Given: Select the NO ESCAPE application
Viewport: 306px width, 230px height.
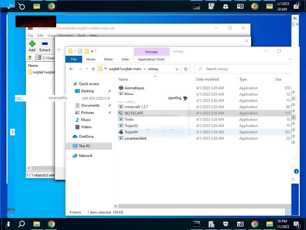Looking at the screenshot, I should pyautogui.click(x=134, y=113).
